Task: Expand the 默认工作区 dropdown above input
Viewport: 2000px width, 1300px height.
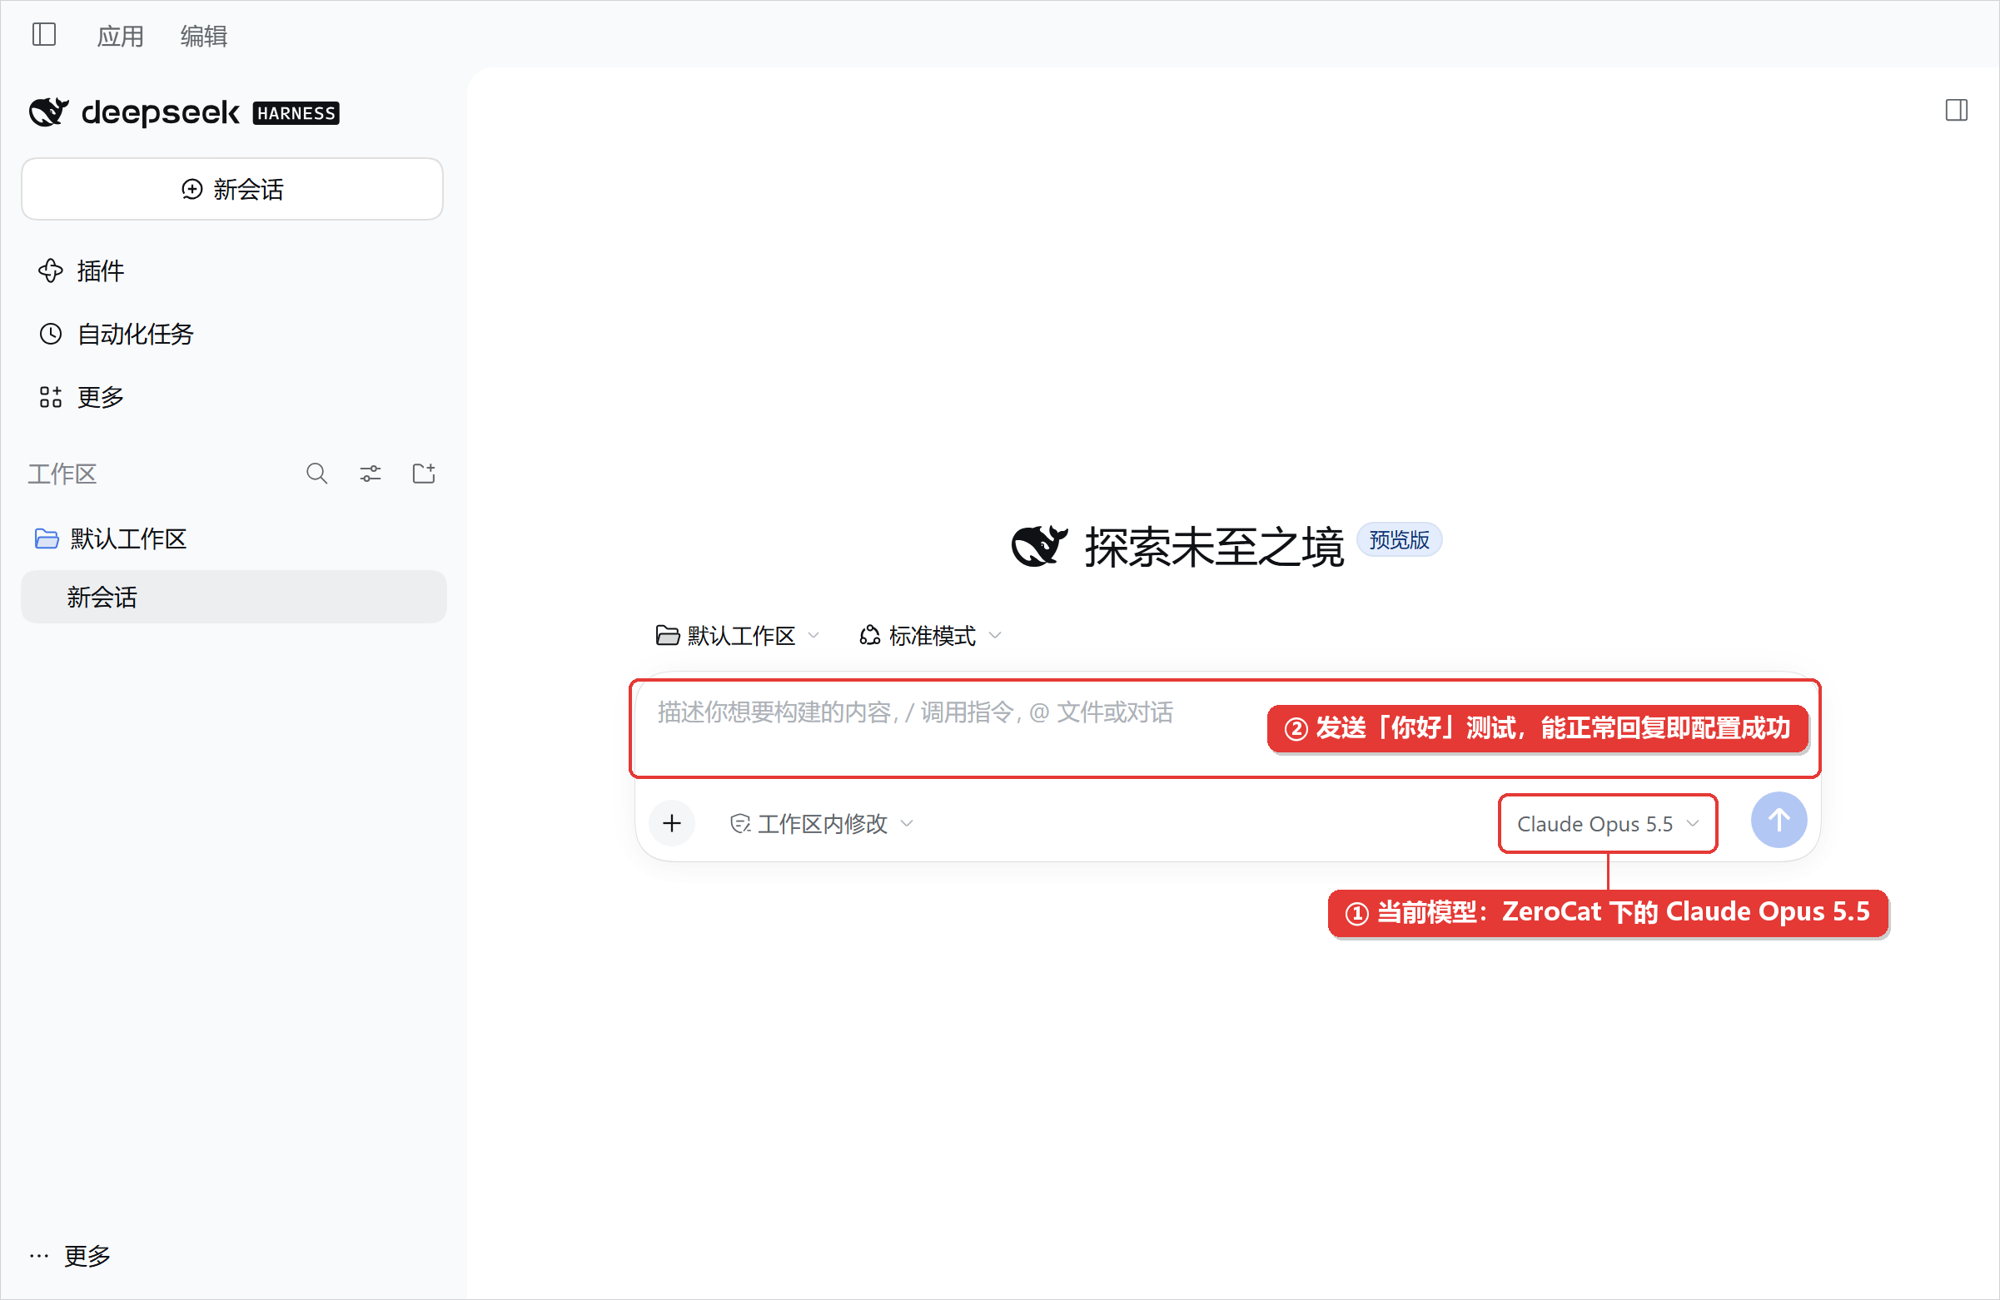Action: (737, 636)
